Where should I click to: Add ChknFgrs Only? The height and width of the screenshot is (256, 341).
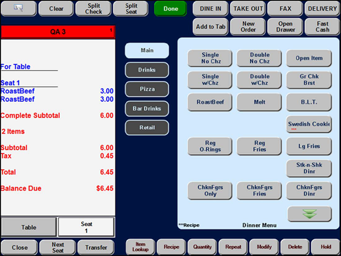click(210, 191)
